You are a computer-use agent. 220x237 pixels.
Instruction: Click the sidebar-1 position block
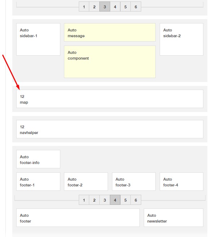38,39
